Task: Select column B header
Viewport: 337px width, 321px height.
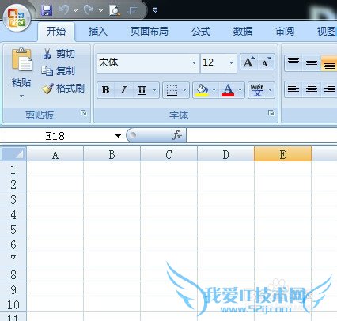Action: tap(112, 154)
